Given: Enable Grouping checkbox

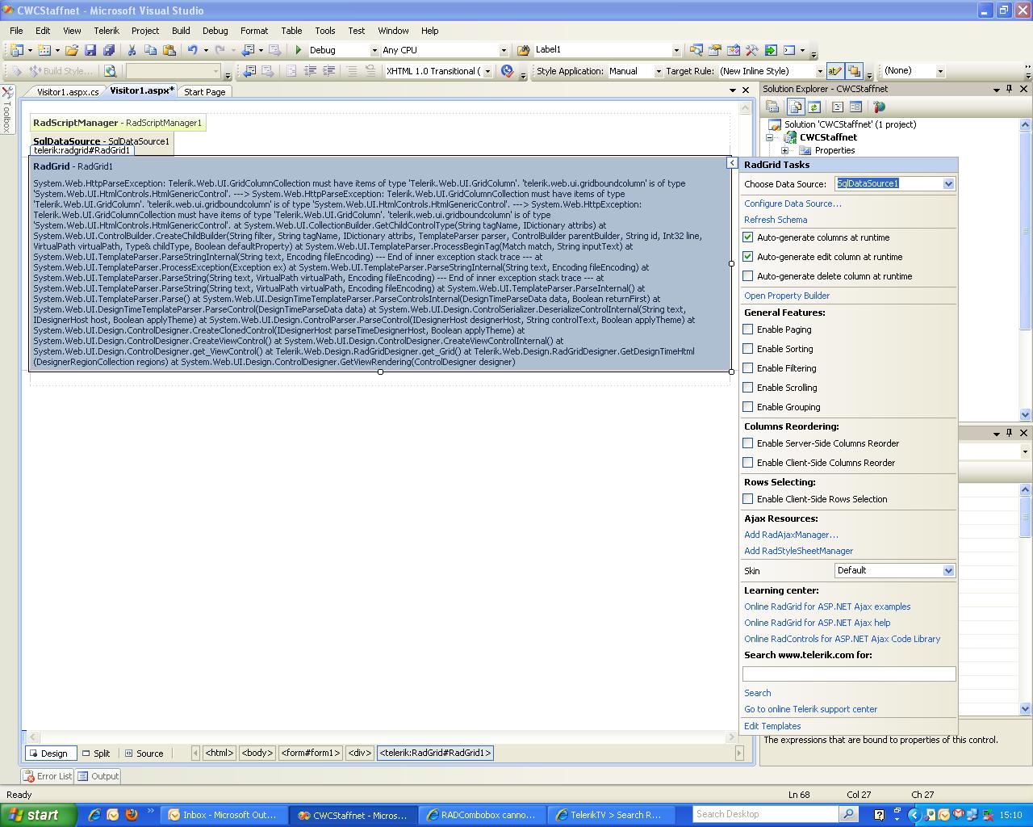Looking at the screenshot, I should [748, 407].
